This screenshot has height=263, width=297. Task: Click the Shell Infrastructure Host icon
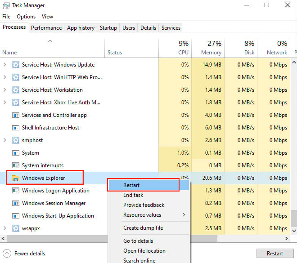[x=16, y=128]
